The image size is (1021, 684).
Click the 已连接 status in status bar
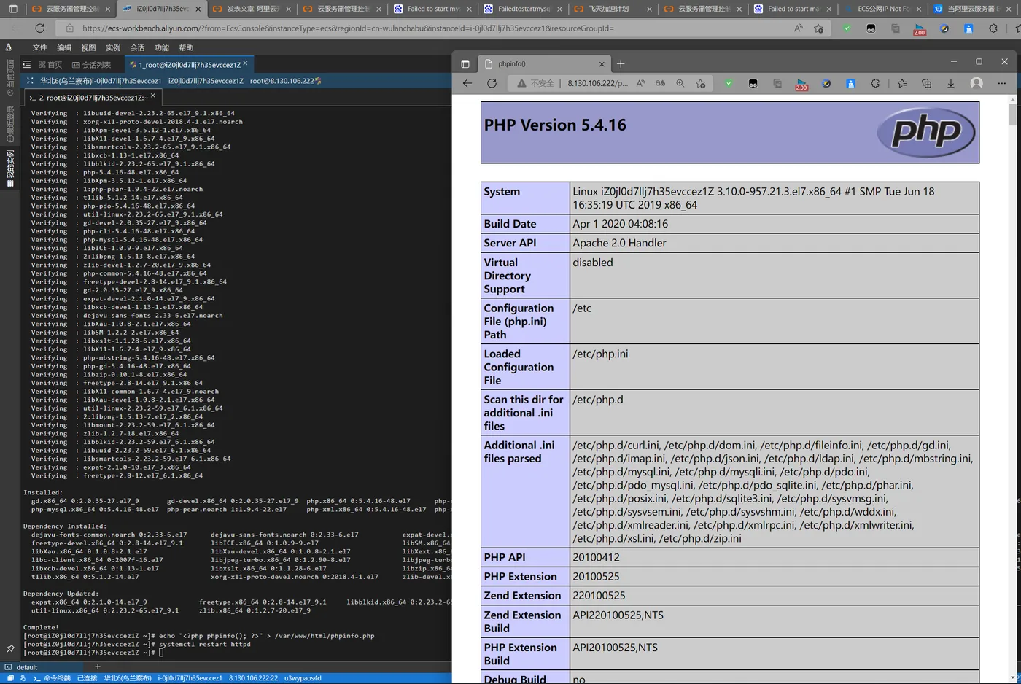click(87, 678)
